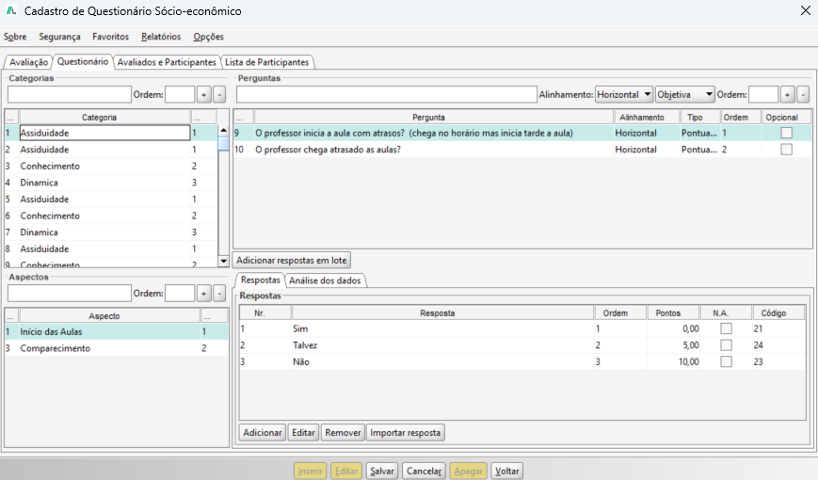Screen dimensions: 818x480
Task: Switch to the Avaliação tab
Action: 28,62
